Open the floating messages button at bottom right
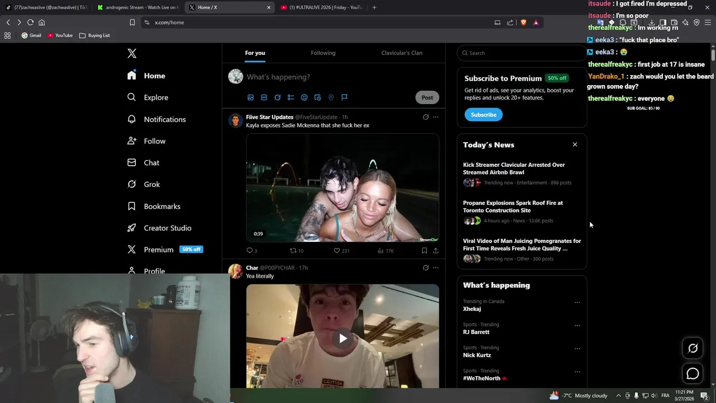 pos(693,373)
